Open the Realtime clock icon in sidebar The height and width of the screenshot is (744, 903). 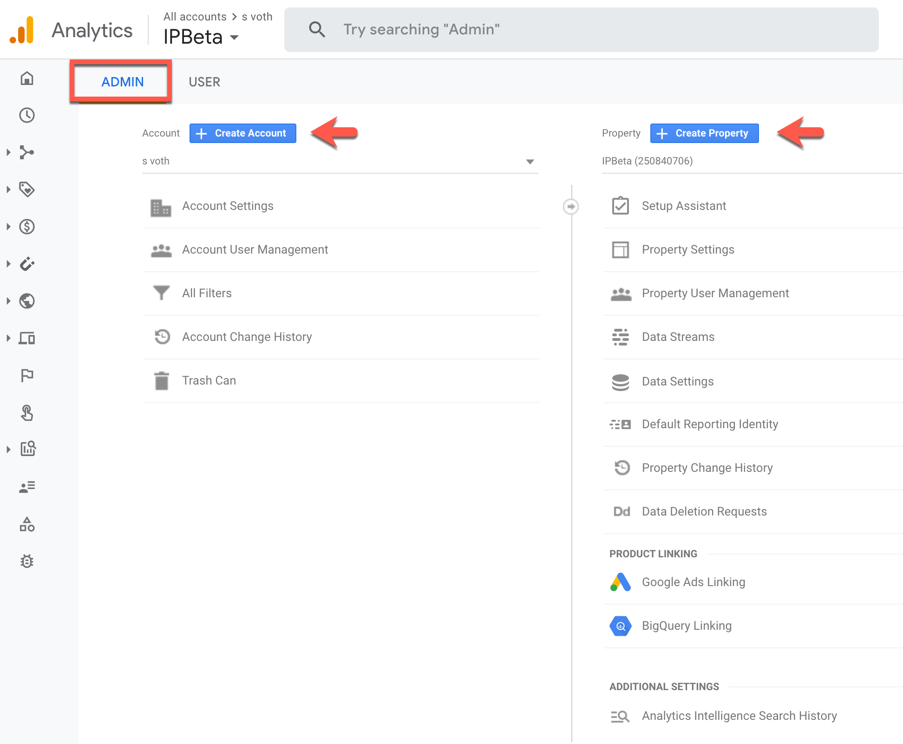[27, 115]
